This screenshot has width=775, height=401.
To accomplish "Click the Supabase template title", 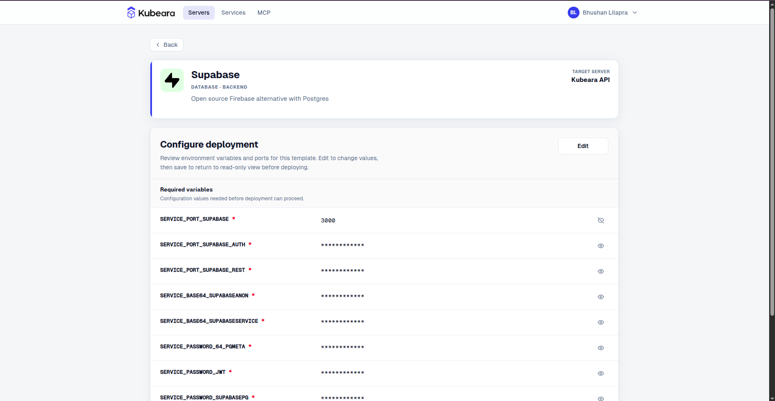I will coord(215,75).
